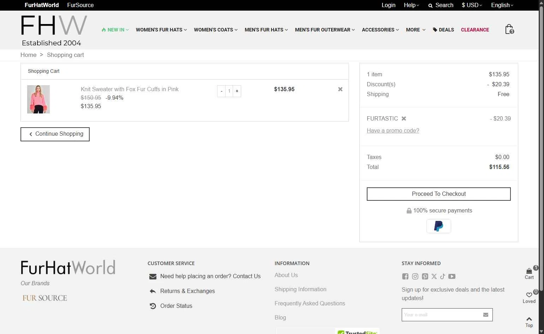Click the Fur Source brand logo
Image resolution: width=544 pixels, height=334 pixels.
(x=45, y=298)
